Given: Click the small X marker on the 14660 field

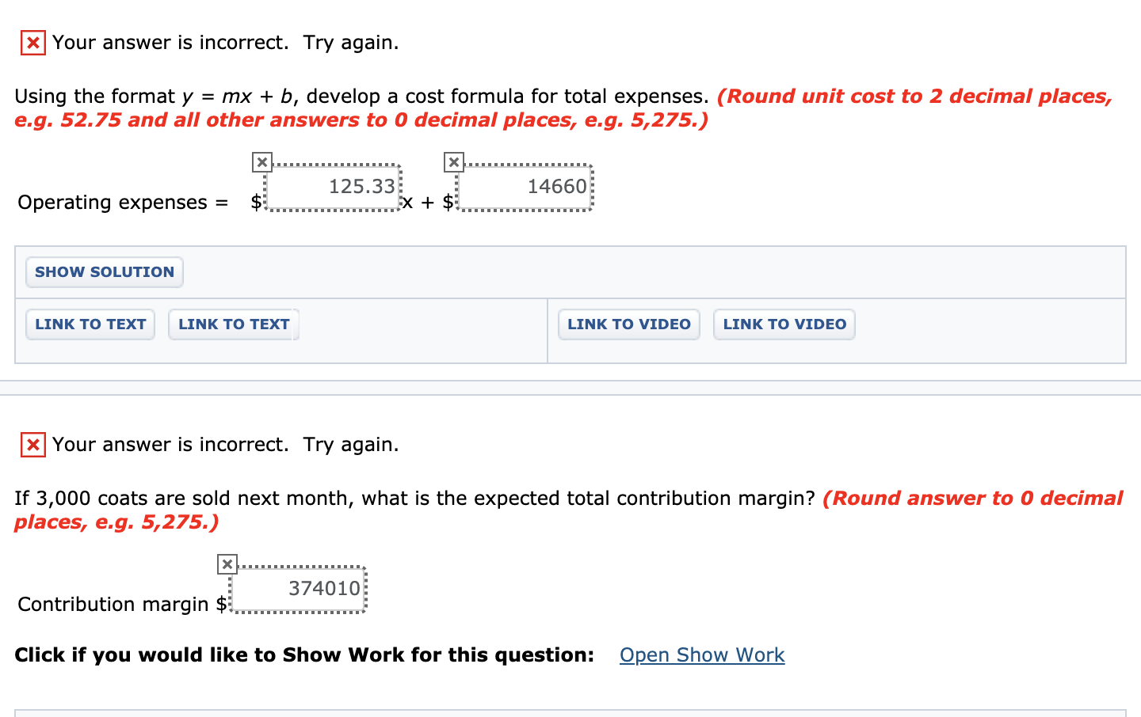Looking at the screenshot, I should click(454, 162).
